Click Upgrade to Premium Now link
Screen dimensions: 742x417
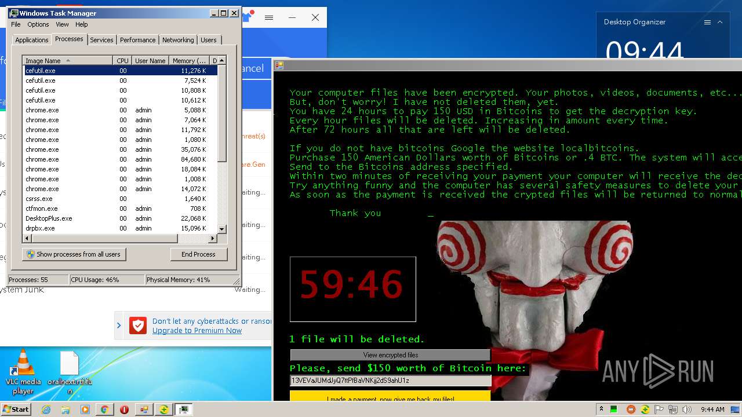click(x=197, y=331)
